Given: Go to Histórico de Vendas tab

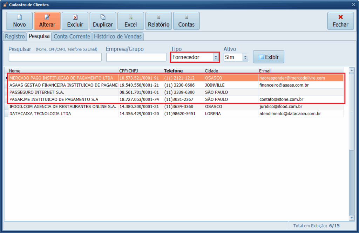Looking at the screenshot, I should click(x=118, y=36).
